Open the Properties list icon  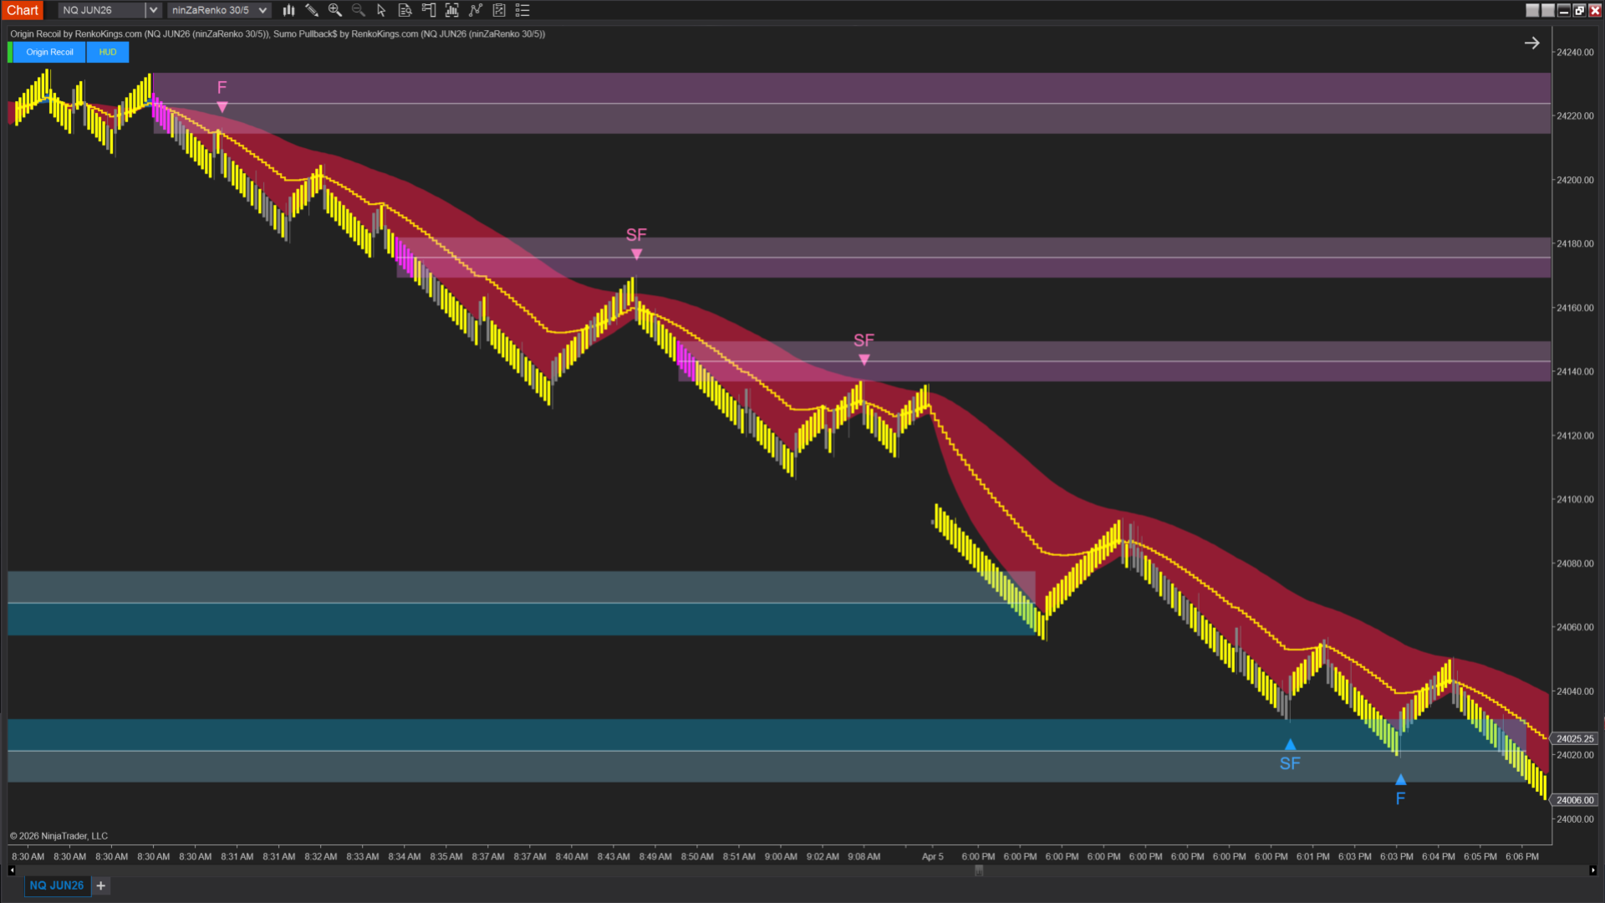click(x=522, y=10)
